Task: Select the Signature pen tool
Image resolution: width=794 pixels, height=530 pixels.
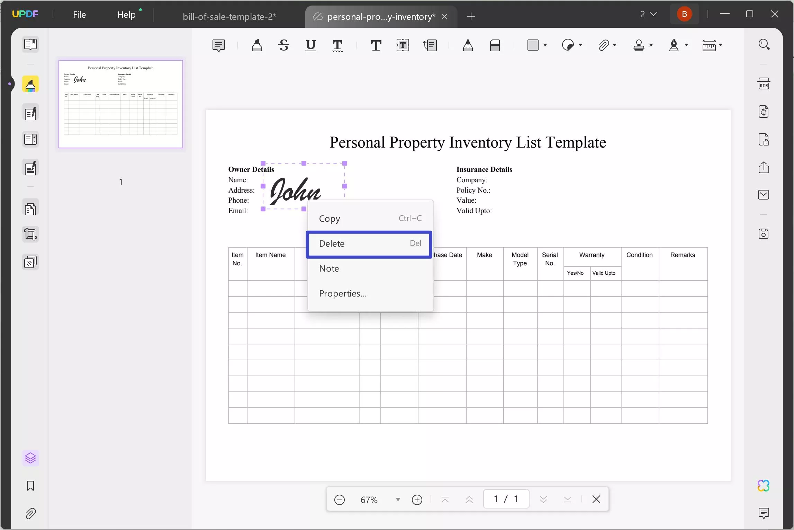Action: (x=674, y=45)
